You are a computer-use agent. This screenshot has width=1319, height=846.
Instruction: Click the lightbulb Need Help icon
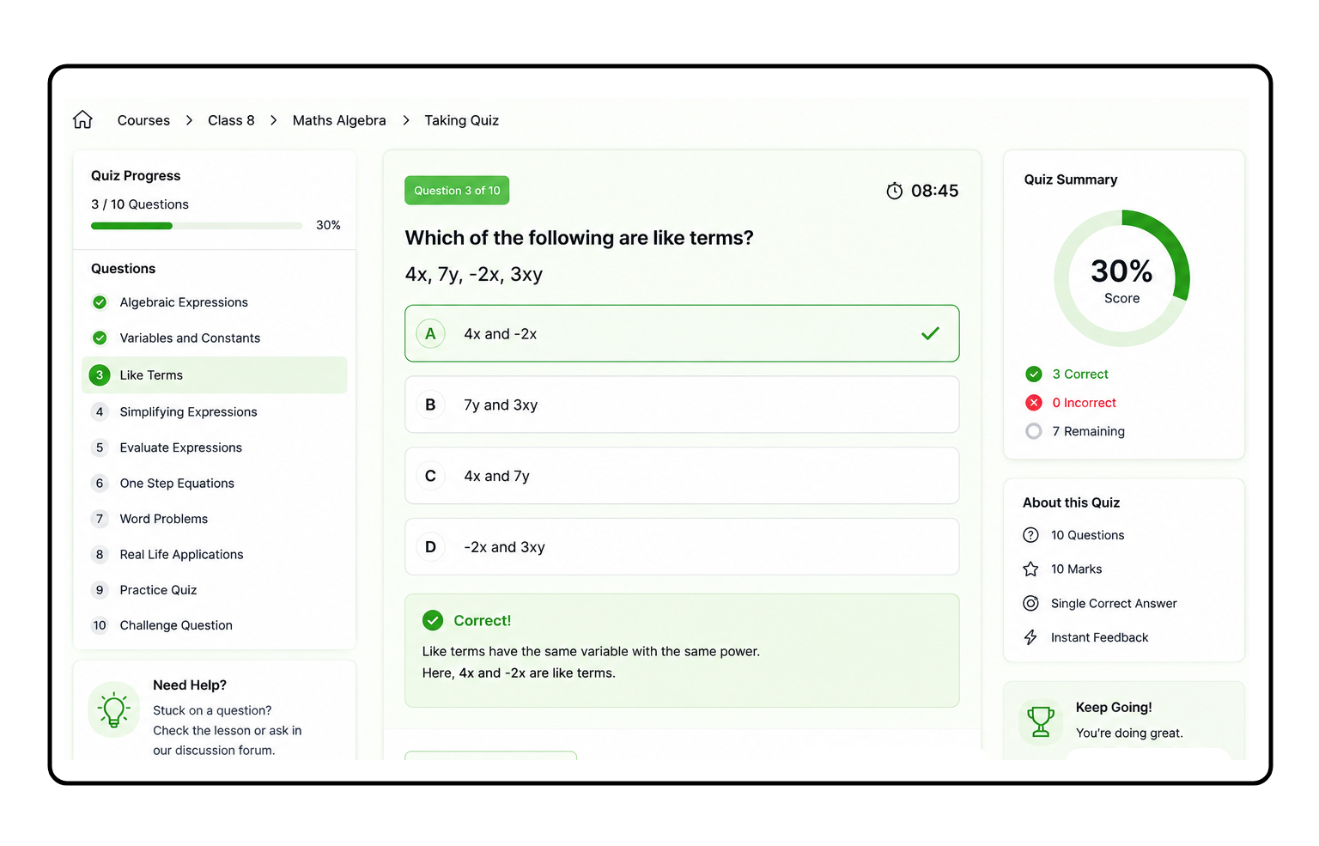[114, 710]
